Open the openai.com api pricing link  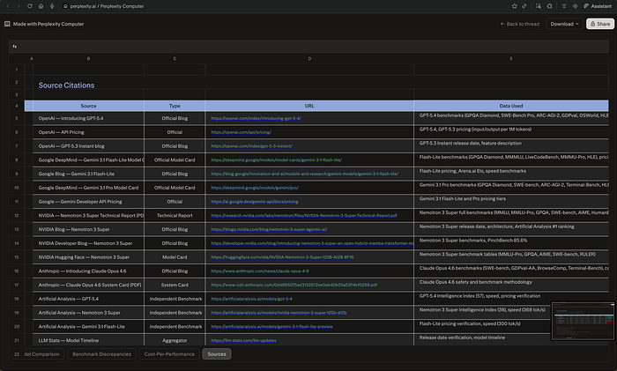coord(241,132)
